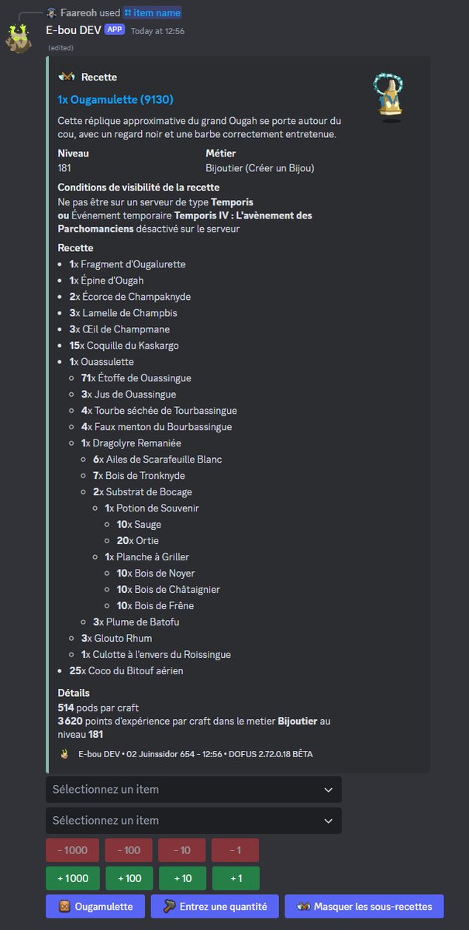The height and width of the screenshot is (930, 469).
Task: Click the icon on Masquer les sous-recettes
Action: point(303,906)
